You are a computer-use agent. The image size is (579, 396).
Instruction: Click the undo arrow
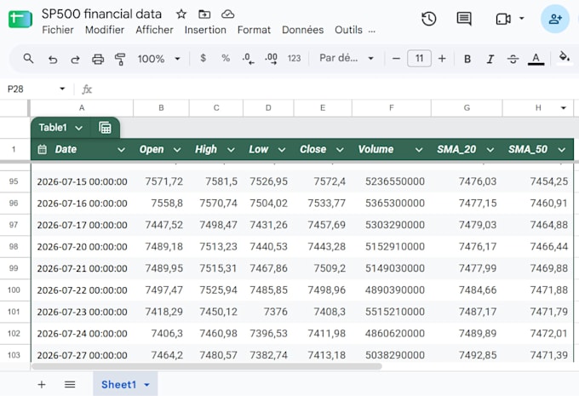53,59
